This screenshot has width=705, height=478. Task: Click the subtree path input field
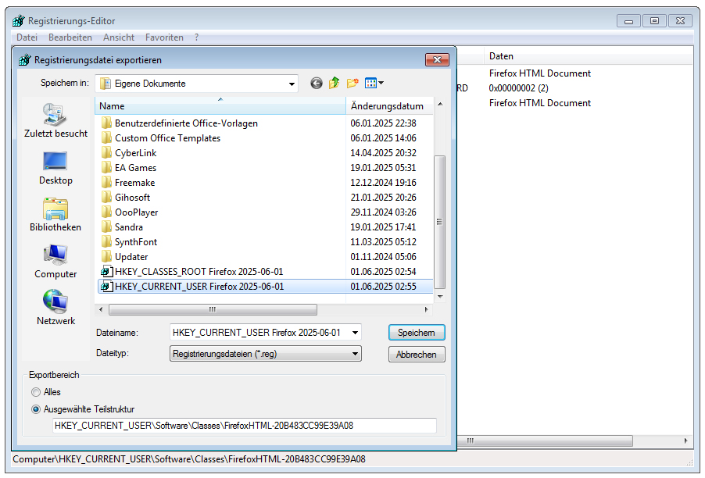244,426
